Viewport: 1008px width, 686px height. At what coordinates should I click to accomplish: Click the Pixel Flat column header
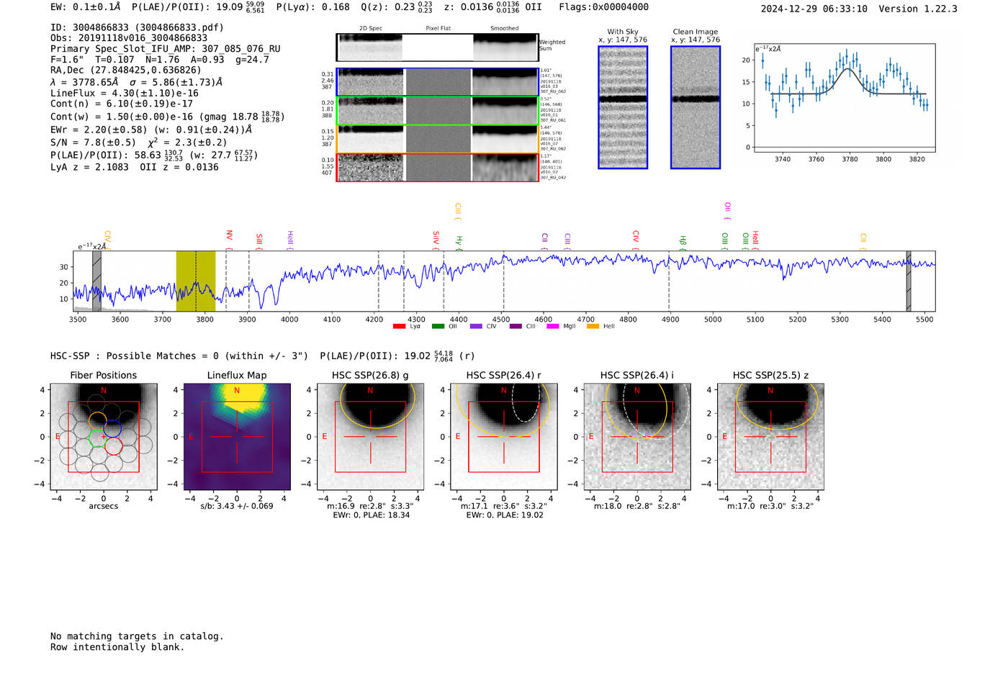438,28
